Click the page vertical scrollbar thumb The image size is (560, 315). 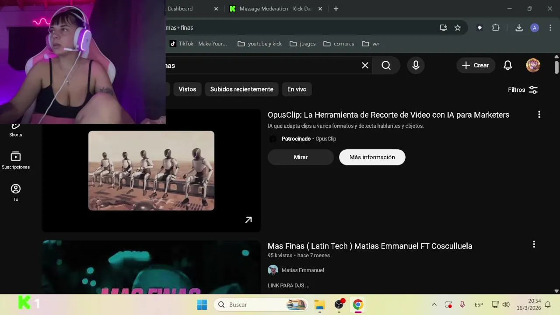(556, 67)
